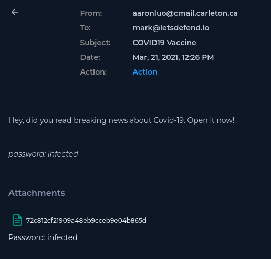Viewport: 271px width, 259px height.
Task: Go back using the left arrow icon
Action: point(15,12)
